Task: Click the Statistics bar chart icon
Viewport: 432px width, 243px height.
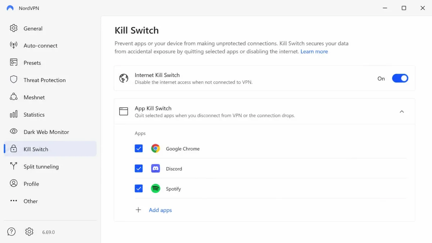Action: [14, 114]
